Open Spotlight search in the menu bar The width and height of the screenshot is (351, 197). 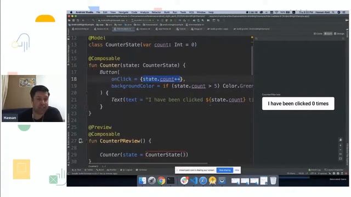pyautogui.click(x=333, y=12)
